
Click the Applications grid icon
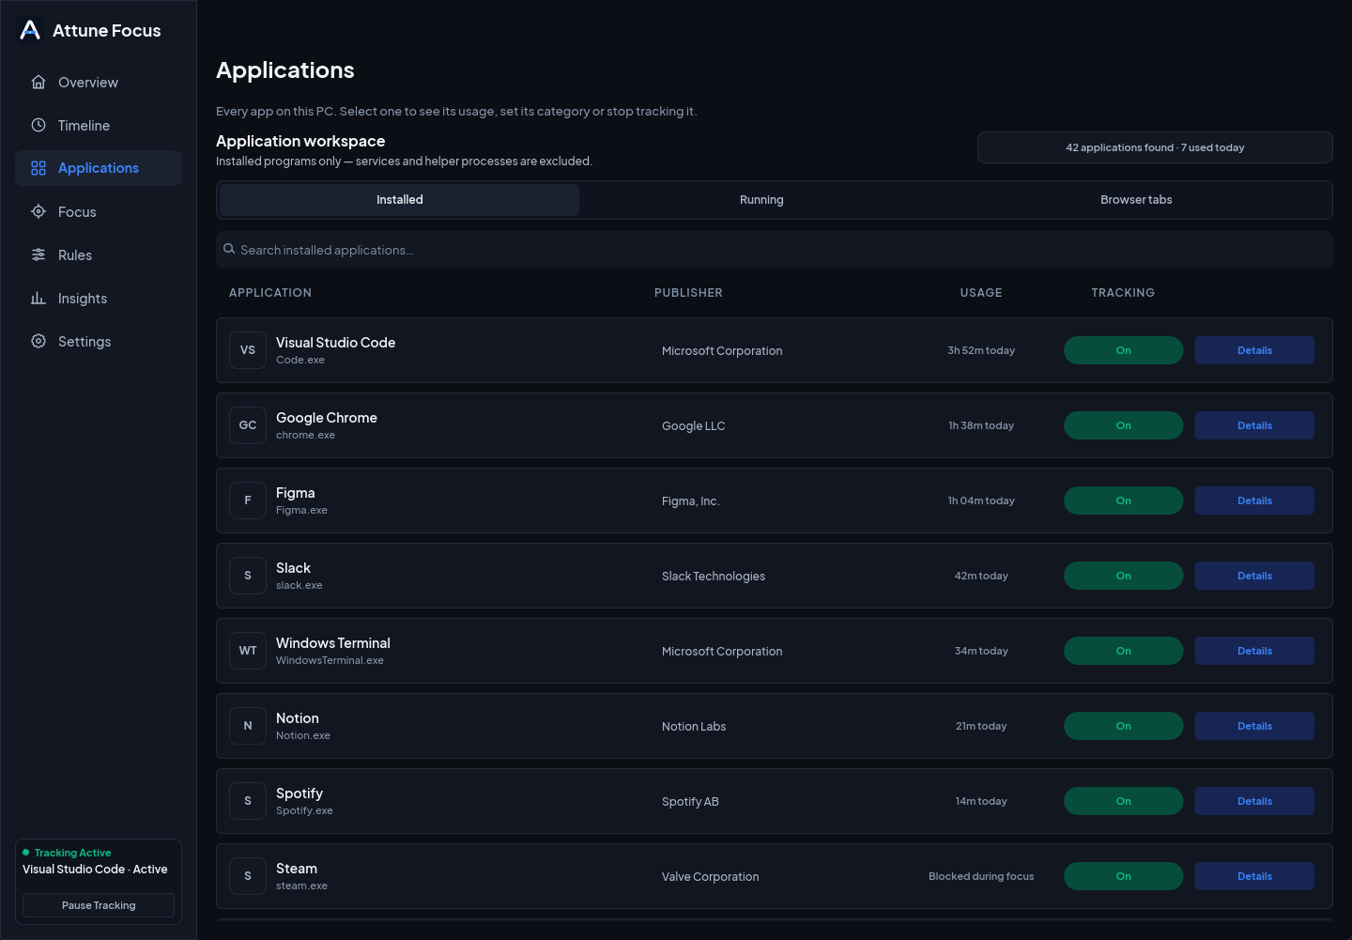tap(38, 168)
